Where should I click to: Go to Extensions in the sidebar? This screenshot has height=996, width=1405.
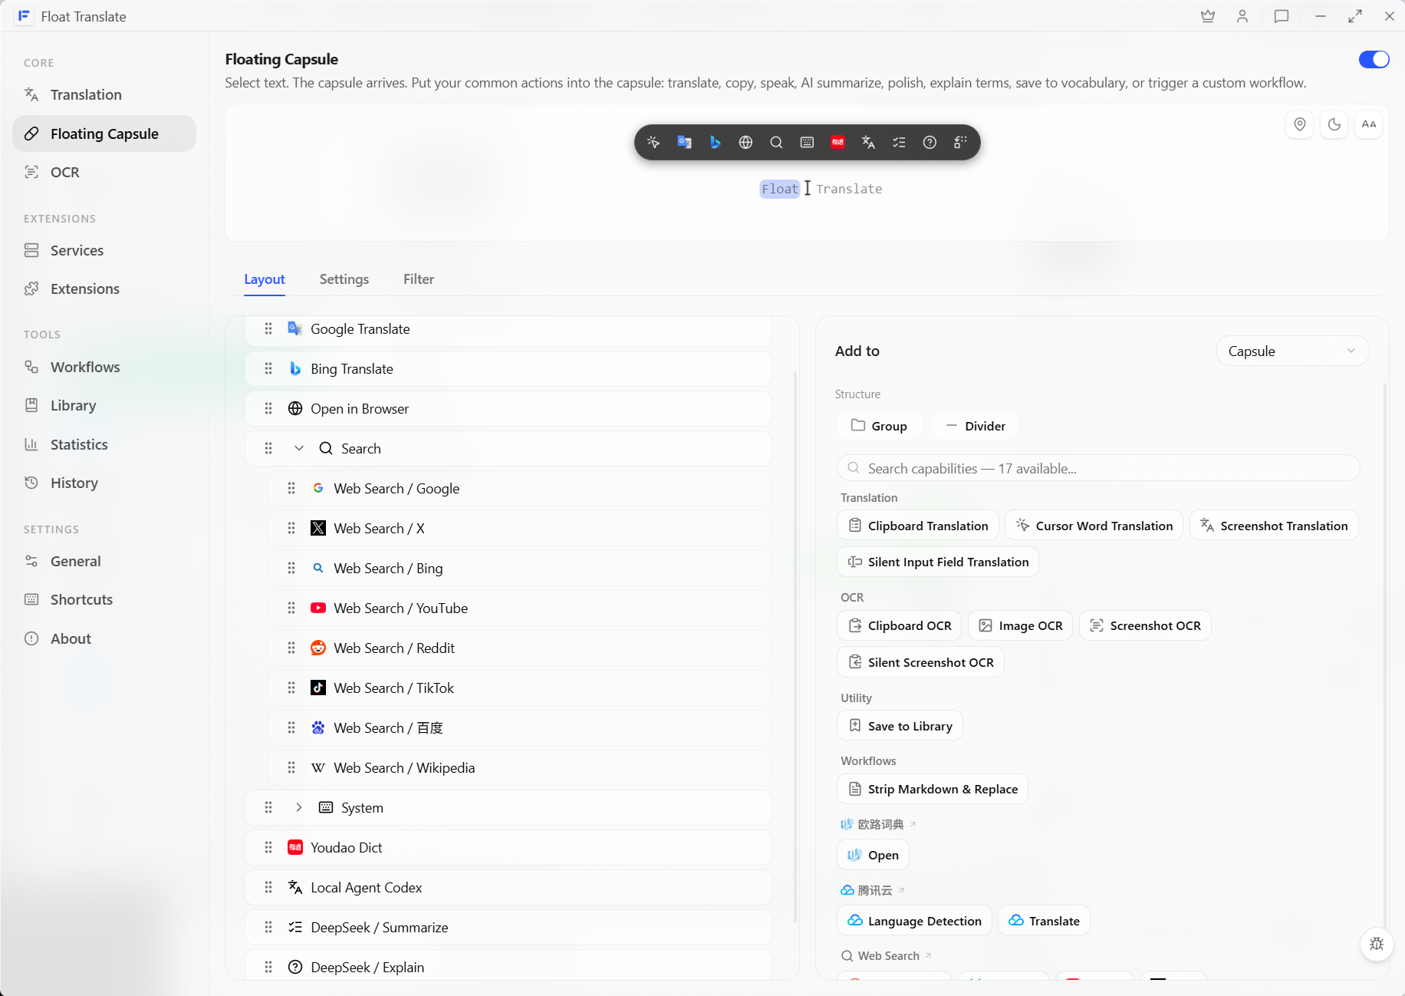[104, 289]
